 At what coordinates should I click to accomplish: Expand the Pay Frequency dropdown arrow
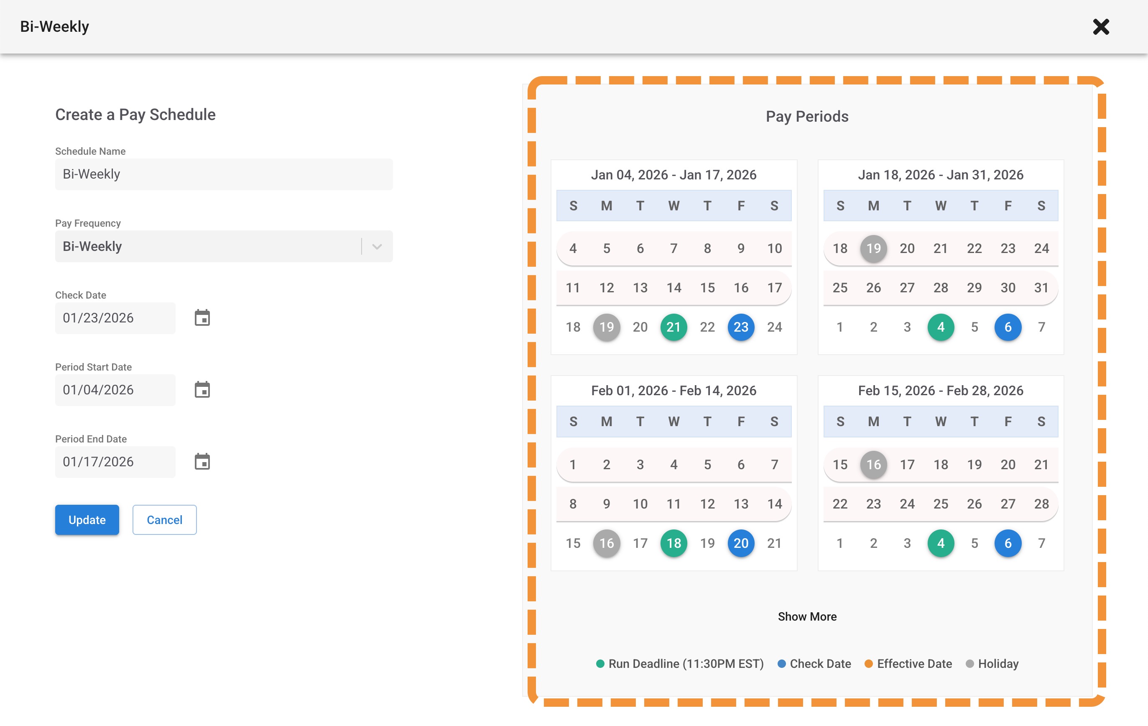coord(377,247)
